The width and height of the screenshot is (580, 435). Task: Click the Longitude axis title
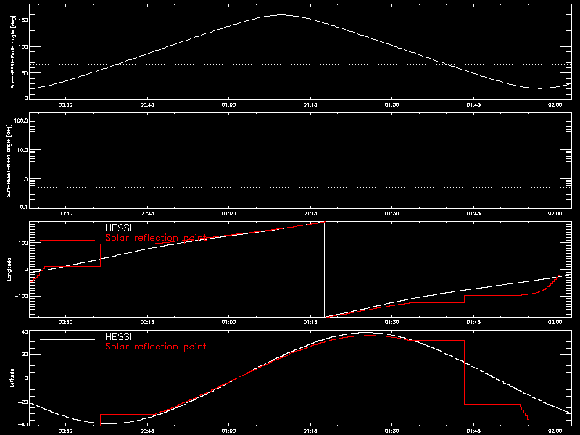9,269
